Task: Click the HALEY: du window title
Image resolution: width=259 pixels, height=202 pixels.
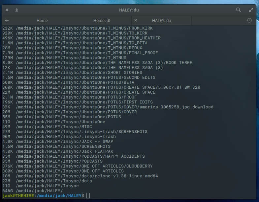Action: click(x=129, y=10)
